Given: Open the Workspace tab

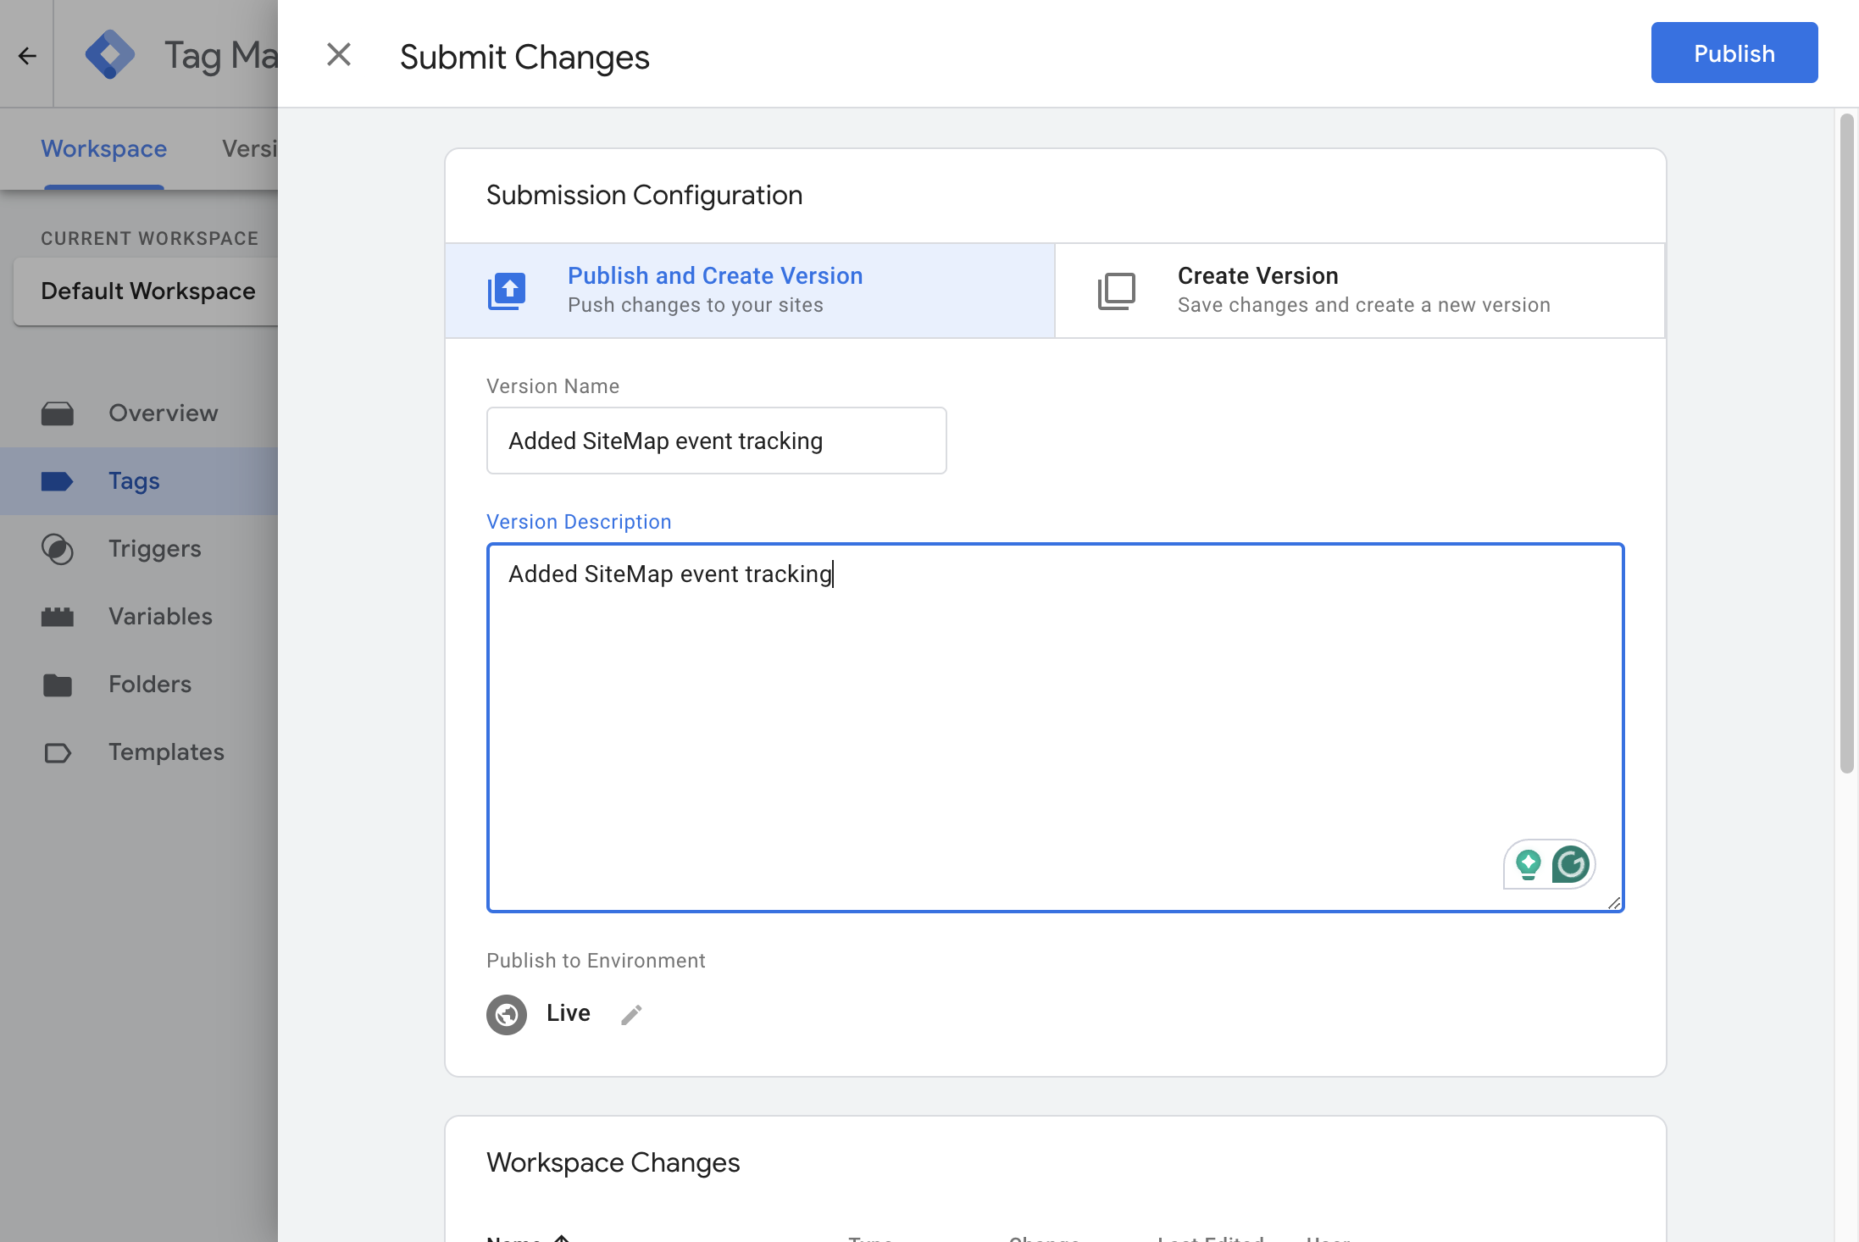Looking at the screenshot, I should coord(103,149).
